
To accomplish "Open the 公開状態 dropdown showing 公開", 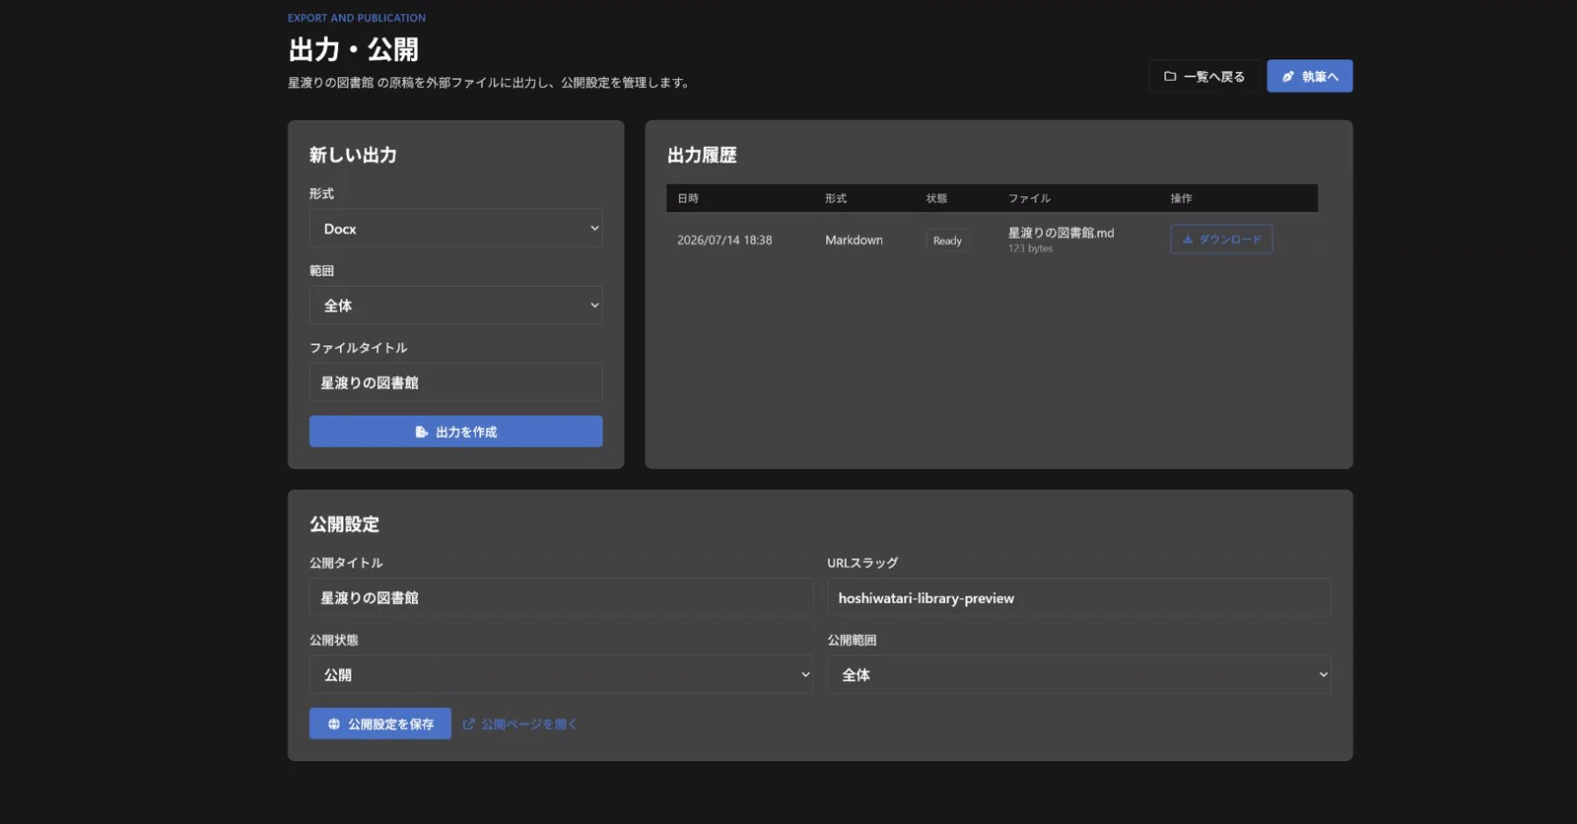I will (x=561, y=675).
